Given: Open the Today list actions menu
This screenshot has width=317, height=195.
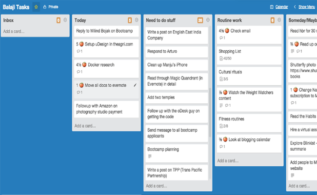Looking at the screenshot, I should 137,20.
